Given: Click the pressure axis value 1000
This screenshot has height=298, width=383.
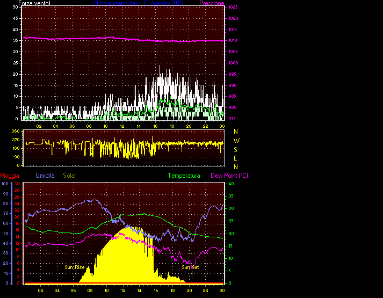Looking at the screenshot, I should [x=233, y=63].
